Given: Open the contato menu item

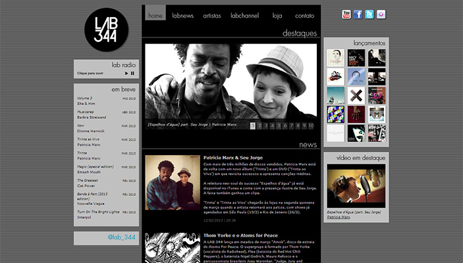Looking at the screenshot, I should [305, 16].
